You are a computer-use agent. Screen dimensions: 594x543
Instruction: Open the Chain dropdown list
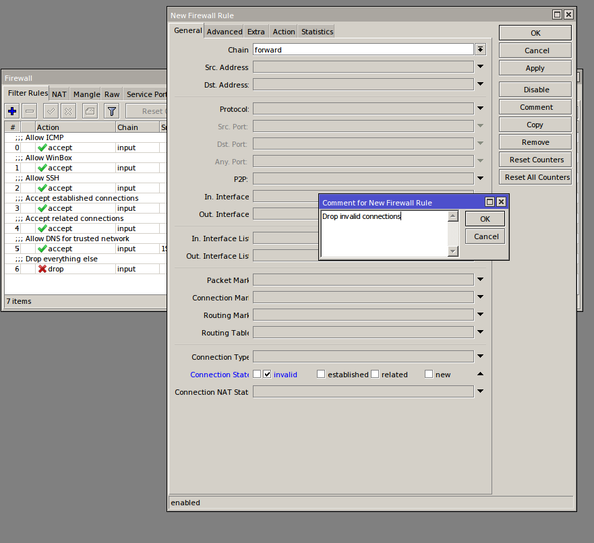point(480,50)
